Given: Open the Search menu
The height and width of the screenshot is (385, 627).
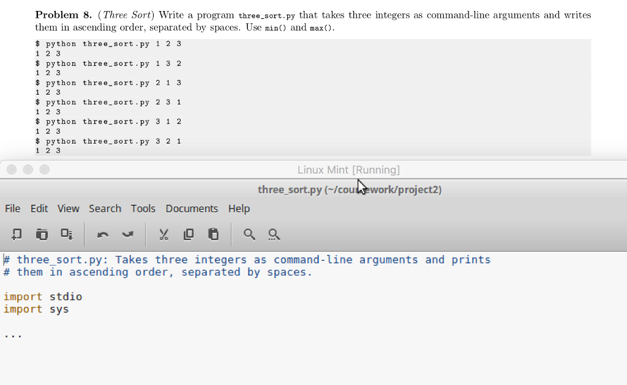Looking at the screenshot, I should tap(105, 208).
